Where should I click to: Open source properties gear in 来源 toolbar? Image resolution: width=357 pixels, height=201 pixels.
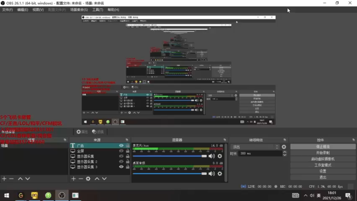click(x=88, y=179)
